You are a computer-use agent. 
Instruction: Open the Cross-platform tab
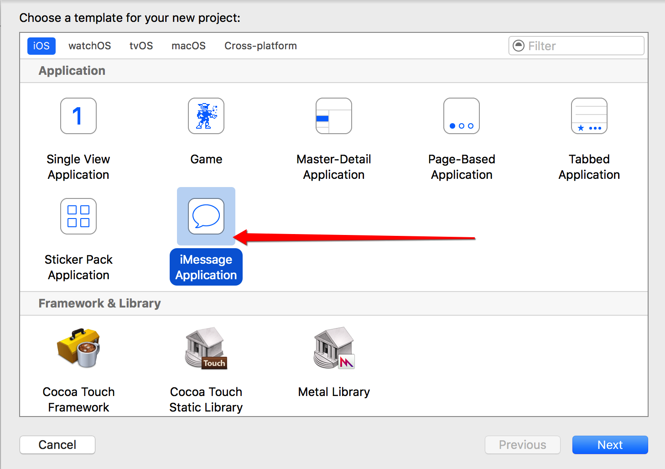tap(260, 46)
